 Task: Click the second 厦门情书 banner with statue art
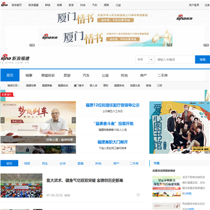[105, 37]
